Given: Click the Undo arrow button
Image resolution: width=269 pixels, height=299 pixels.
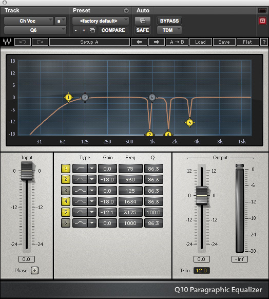Looking at the screenshot, I should coord(23,42).
